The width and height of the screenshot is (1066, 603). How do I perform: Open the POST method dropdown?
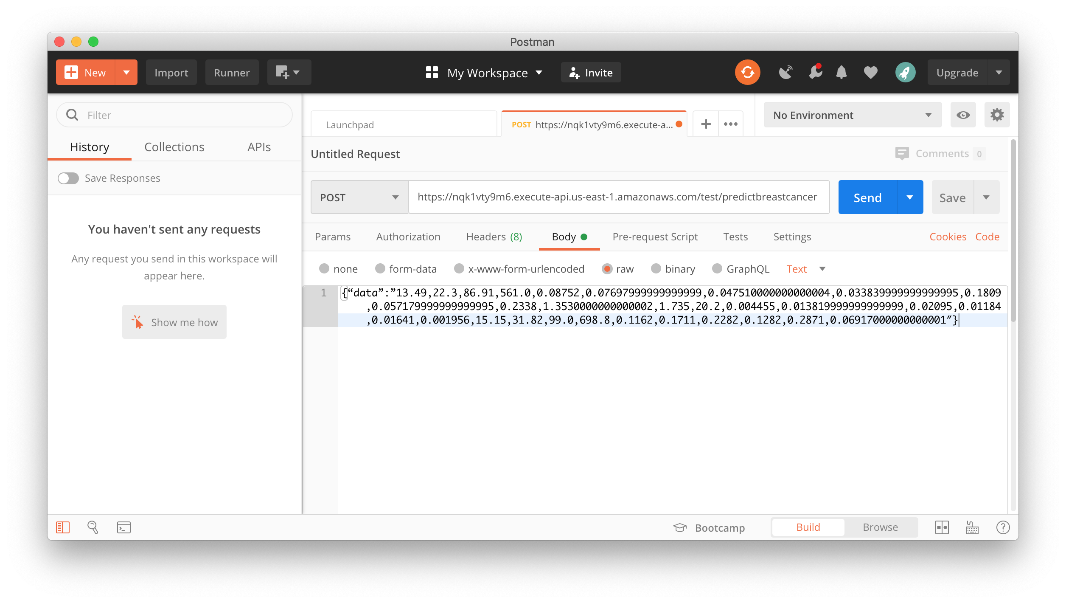coord(359,197)
